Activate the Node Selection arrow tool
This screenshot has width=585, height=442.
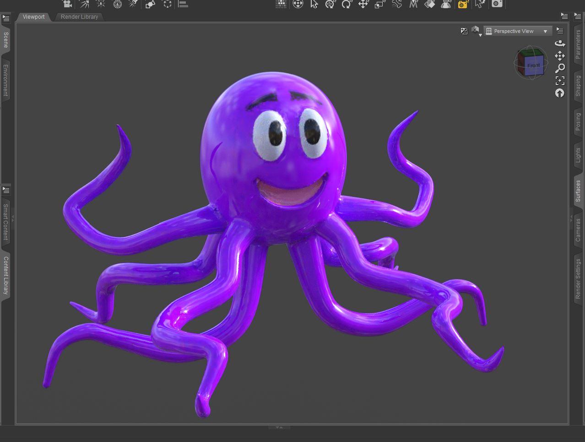coord(314,4)
